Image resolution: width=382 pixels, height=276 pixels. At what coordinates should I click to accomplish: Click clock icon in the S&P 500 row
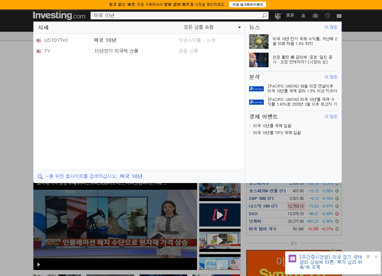pyautogui.click(x=337, y=199)
